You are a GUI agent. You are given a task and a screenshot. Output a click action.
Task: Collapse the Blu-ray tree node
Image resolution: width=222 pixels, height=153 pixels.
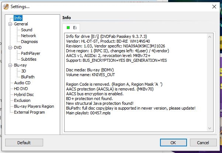pyautogui.click(x=10, y=65)
